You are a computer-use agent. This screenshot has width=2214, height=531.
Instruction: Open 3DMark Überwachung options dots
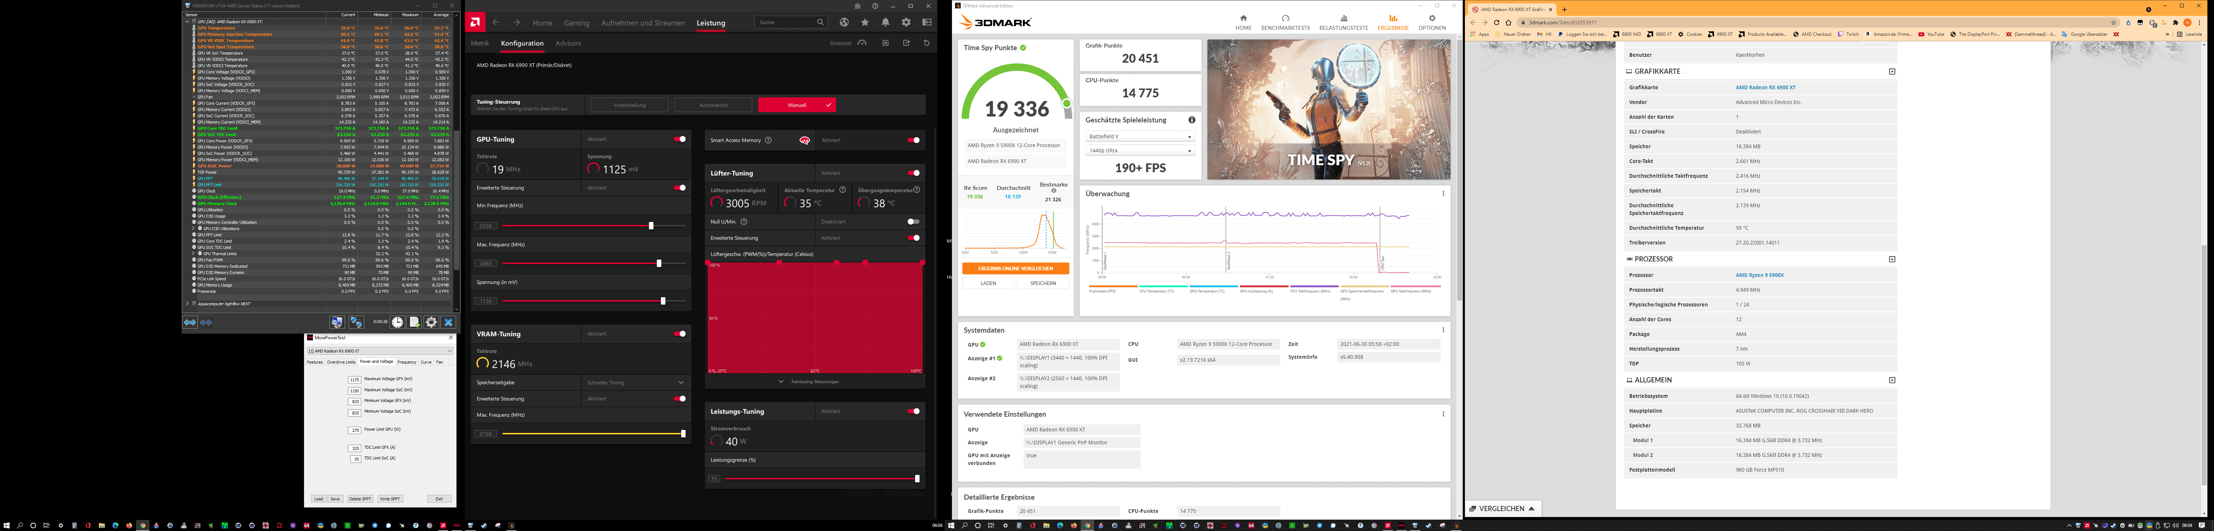(1443, 193)
